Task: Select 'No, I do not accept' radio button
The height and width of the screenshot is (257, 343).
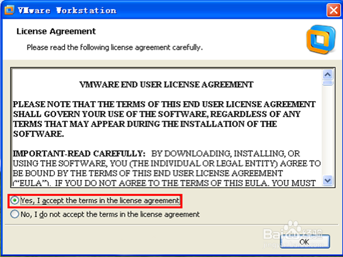Action: 15,214
